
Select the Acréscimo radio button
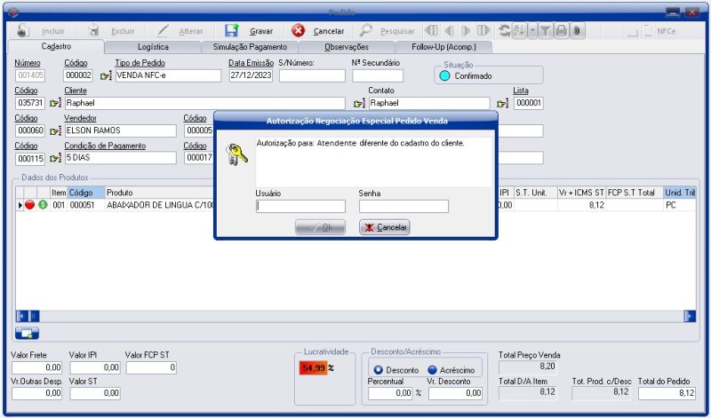click(x=433, y=370)
